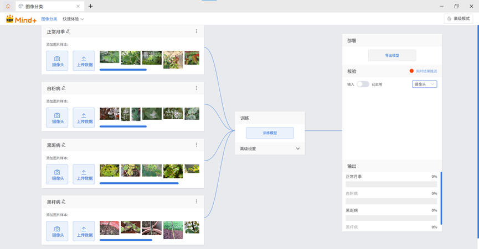This screenshot has height=249, width=479.
Task: Click the output panel blue scrollbar
Action: (441, 198)
